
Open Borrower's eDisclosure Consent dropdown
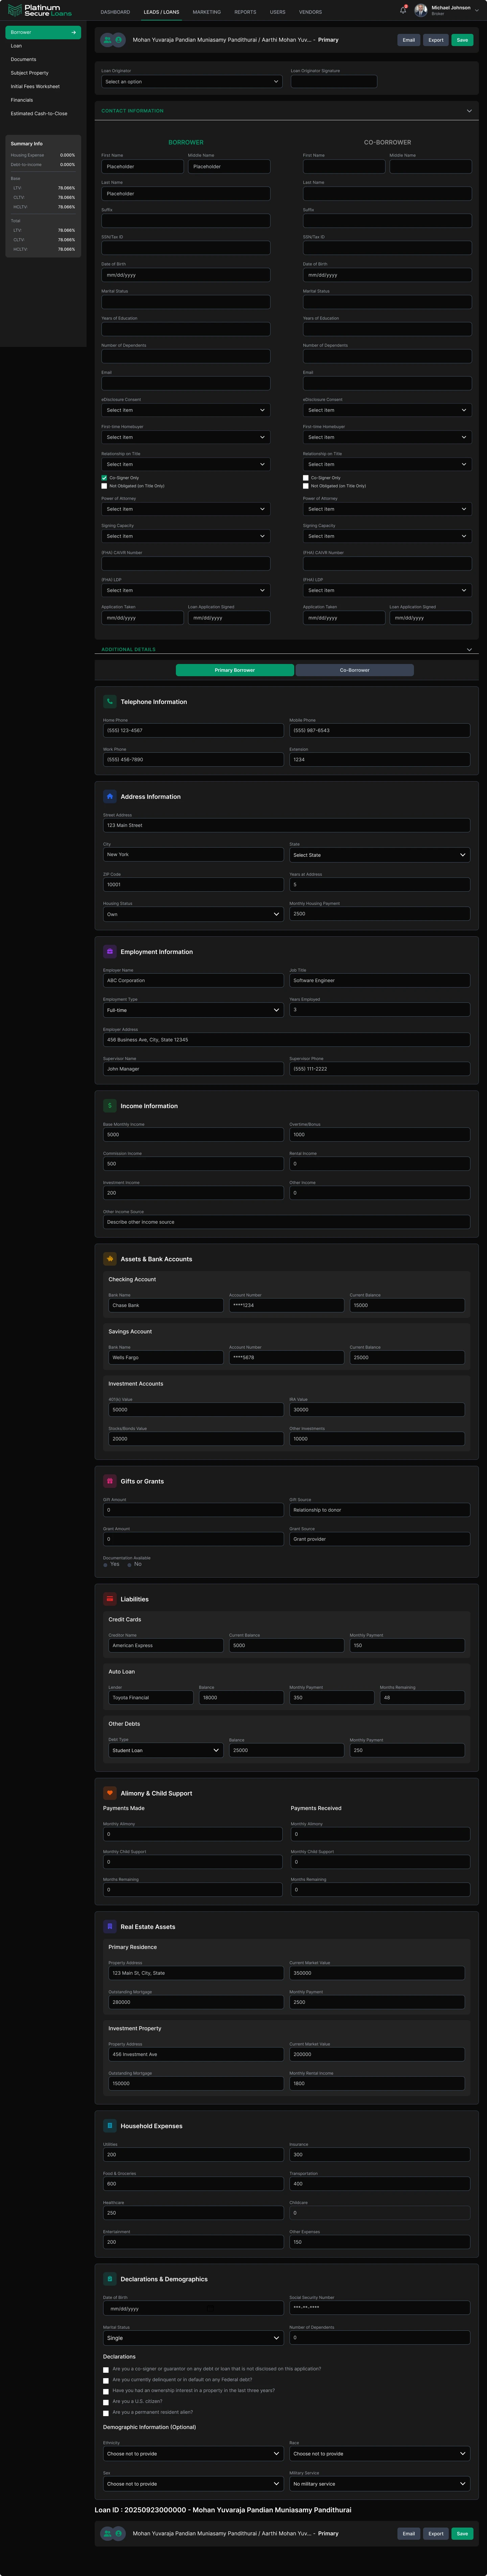(186, 410)
